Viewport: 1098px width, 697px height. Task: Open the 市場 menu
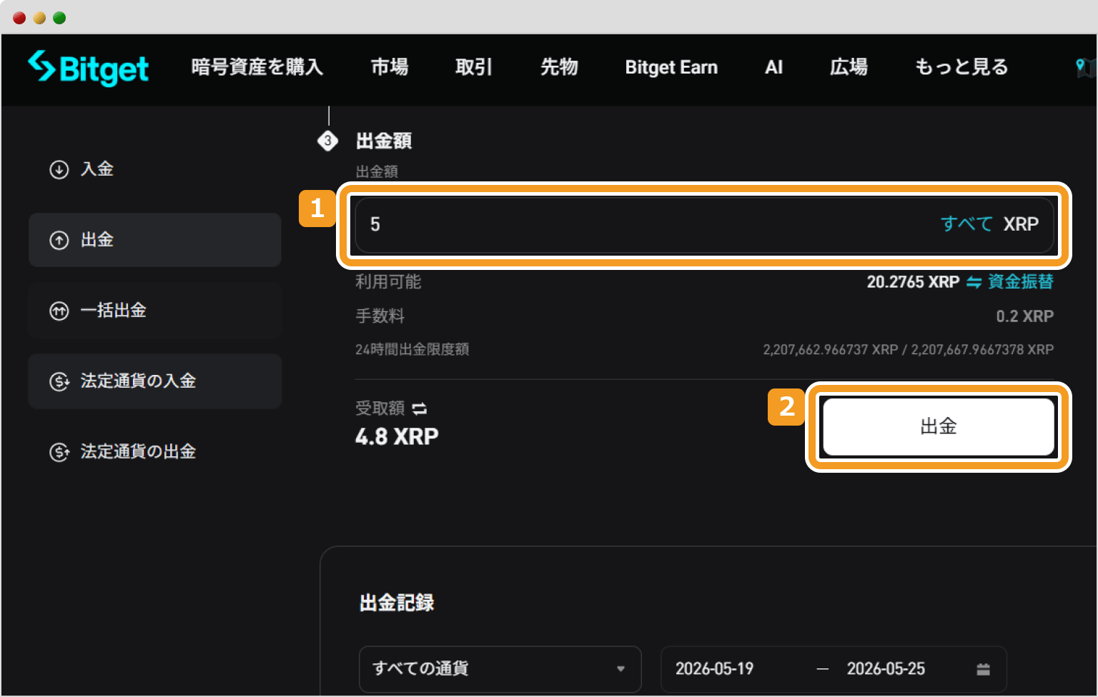point(390,67)
